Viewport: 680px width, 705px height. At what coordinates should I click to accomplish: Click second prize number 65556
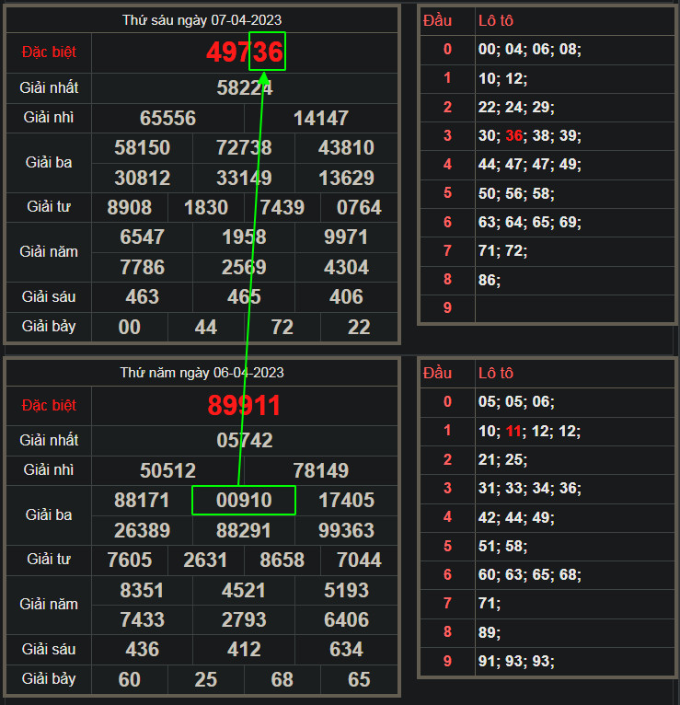(x=168, y=119)
